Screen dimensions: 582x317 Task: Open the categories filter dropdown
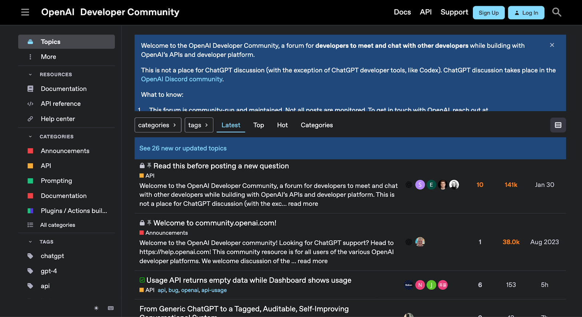(x=158, y=125)
